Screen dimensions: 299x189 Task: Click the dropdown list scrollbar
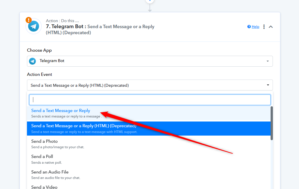point(272,123)
